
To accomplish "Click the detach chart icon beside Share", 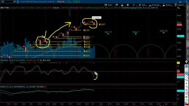I will tap(117, 5).
